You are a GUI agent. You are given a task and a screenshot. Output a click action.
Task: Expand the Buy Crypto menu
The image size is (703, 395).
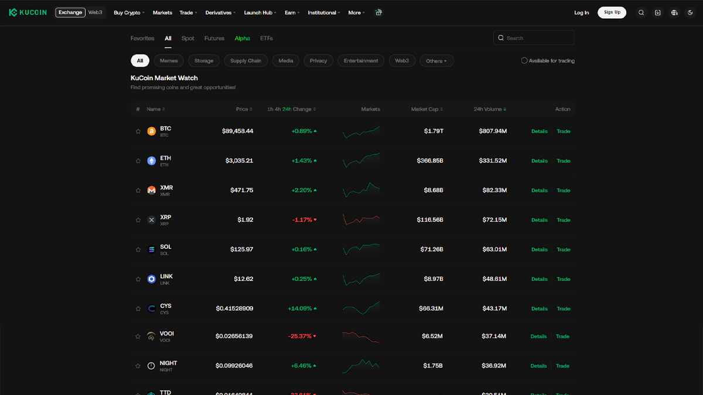(129, 12)
